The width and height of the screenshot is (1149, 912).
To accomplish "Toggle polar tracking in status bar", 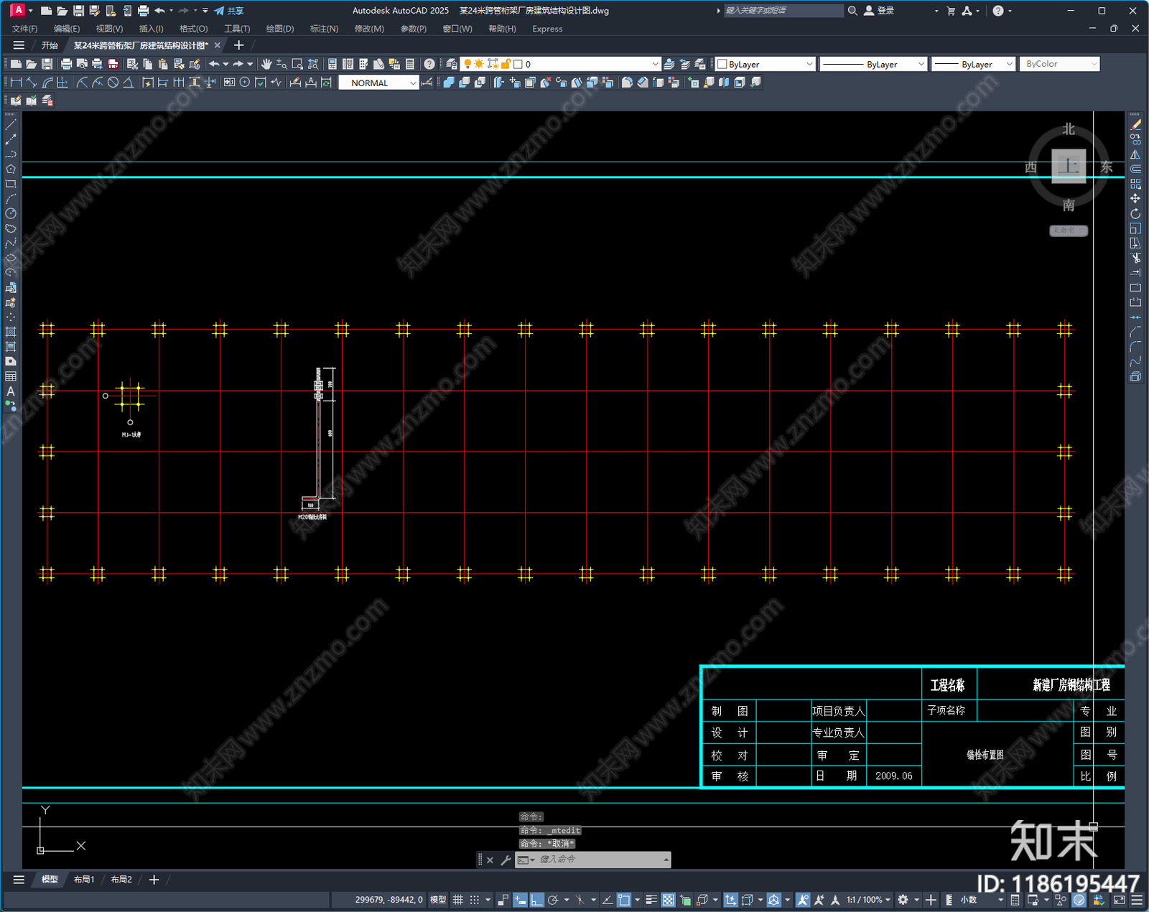I will [553, 900].
